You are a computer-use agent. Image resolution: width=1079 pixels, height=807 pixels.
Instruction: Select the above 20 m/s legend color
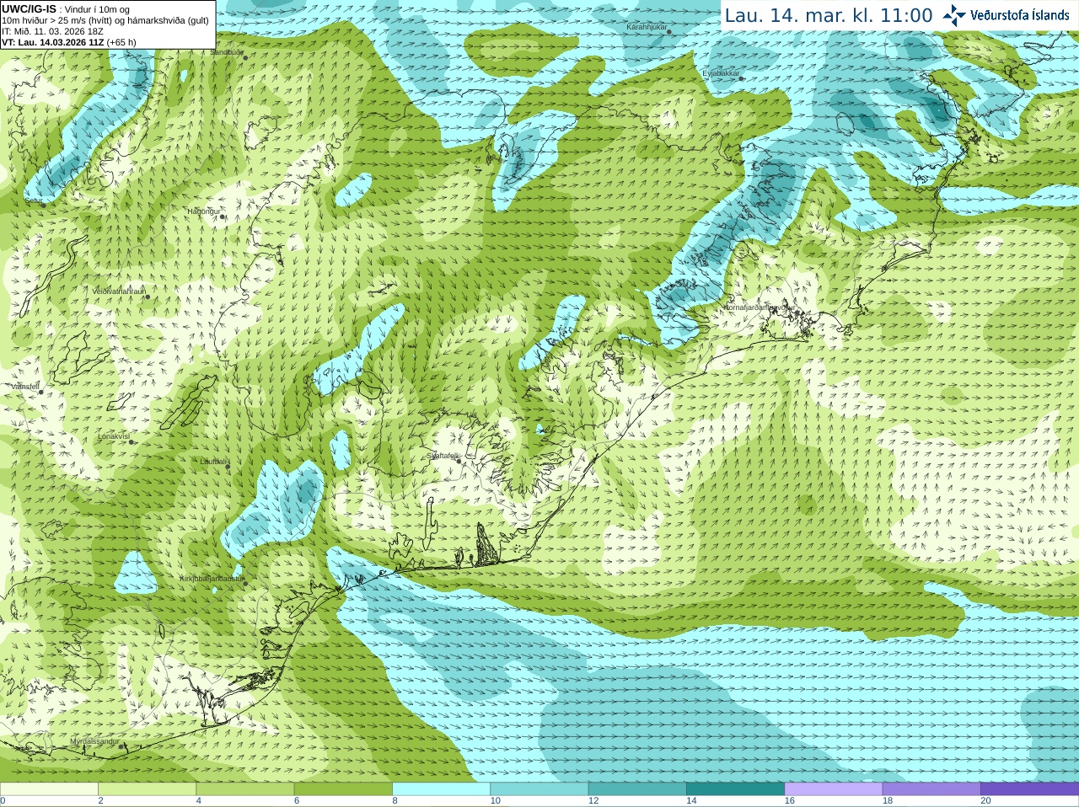click(x=1029, y=788)
